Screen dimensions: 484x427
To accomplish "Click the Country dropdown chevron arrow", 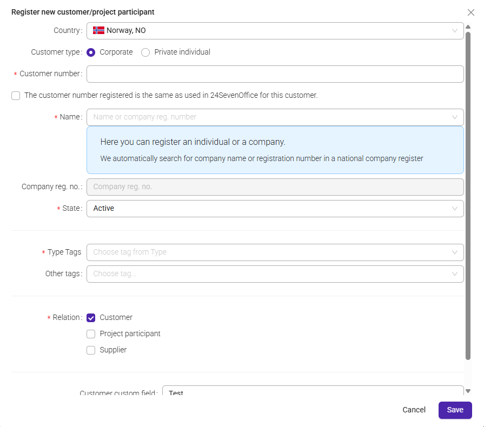I will 454,31.
